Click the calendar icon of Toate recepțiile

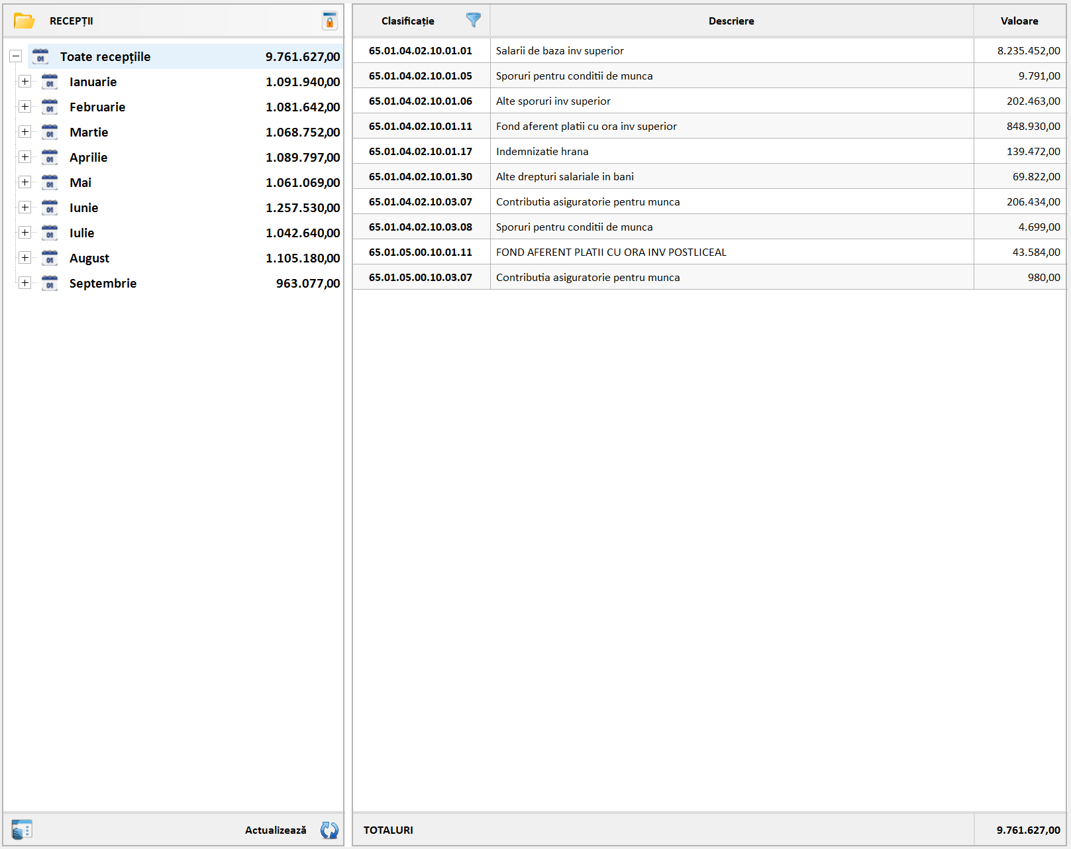[40, 56]
